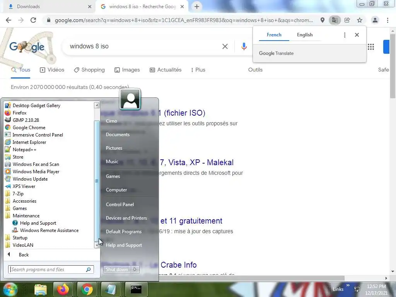Close the Google Translate popup
The height and width of the screenshot is (297, 396).
357,35
